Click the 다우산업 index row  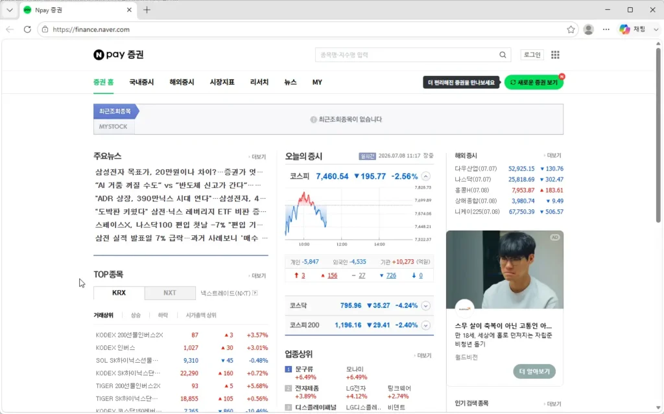(x=509, y=168)
